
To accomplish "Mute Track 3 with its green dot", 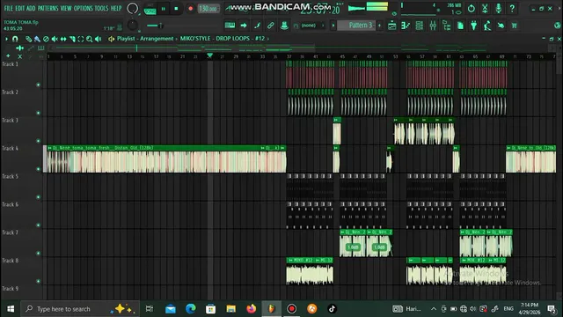I will (39, 141).
